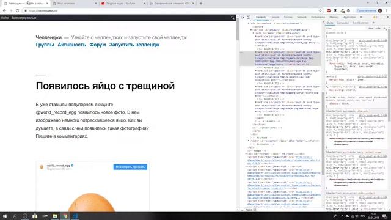Open the post titled Появилось яйцо с трещиной
391x220 pixels.
[105, 86]
